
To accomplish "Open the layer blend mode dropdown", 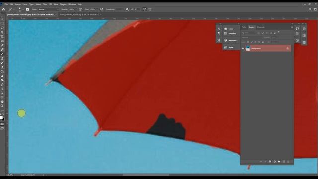I will pyautogui.click(x=252, y=38).
